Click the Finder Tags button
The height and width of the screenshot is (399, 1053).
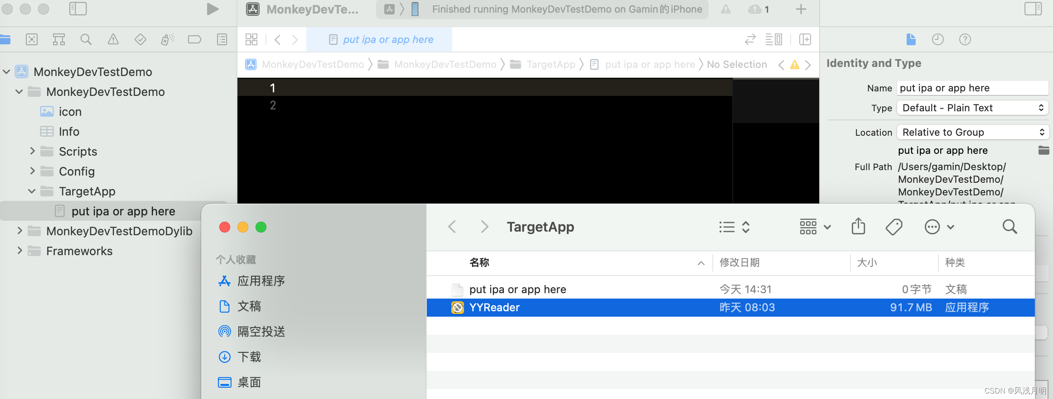click(x=894, y=227)
